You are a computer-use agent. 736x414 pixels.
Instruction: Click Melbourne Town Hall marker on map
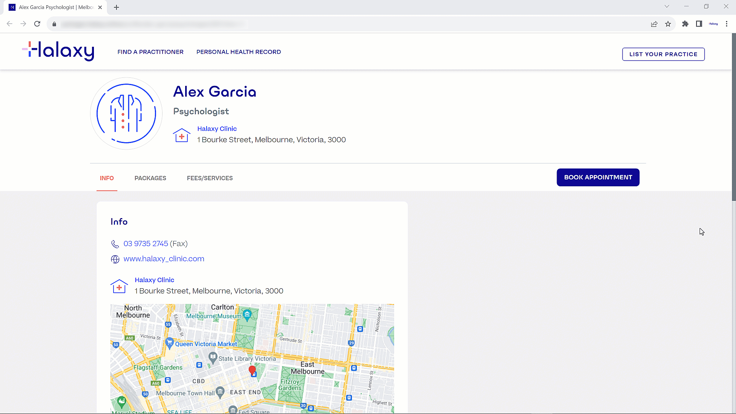220,392
